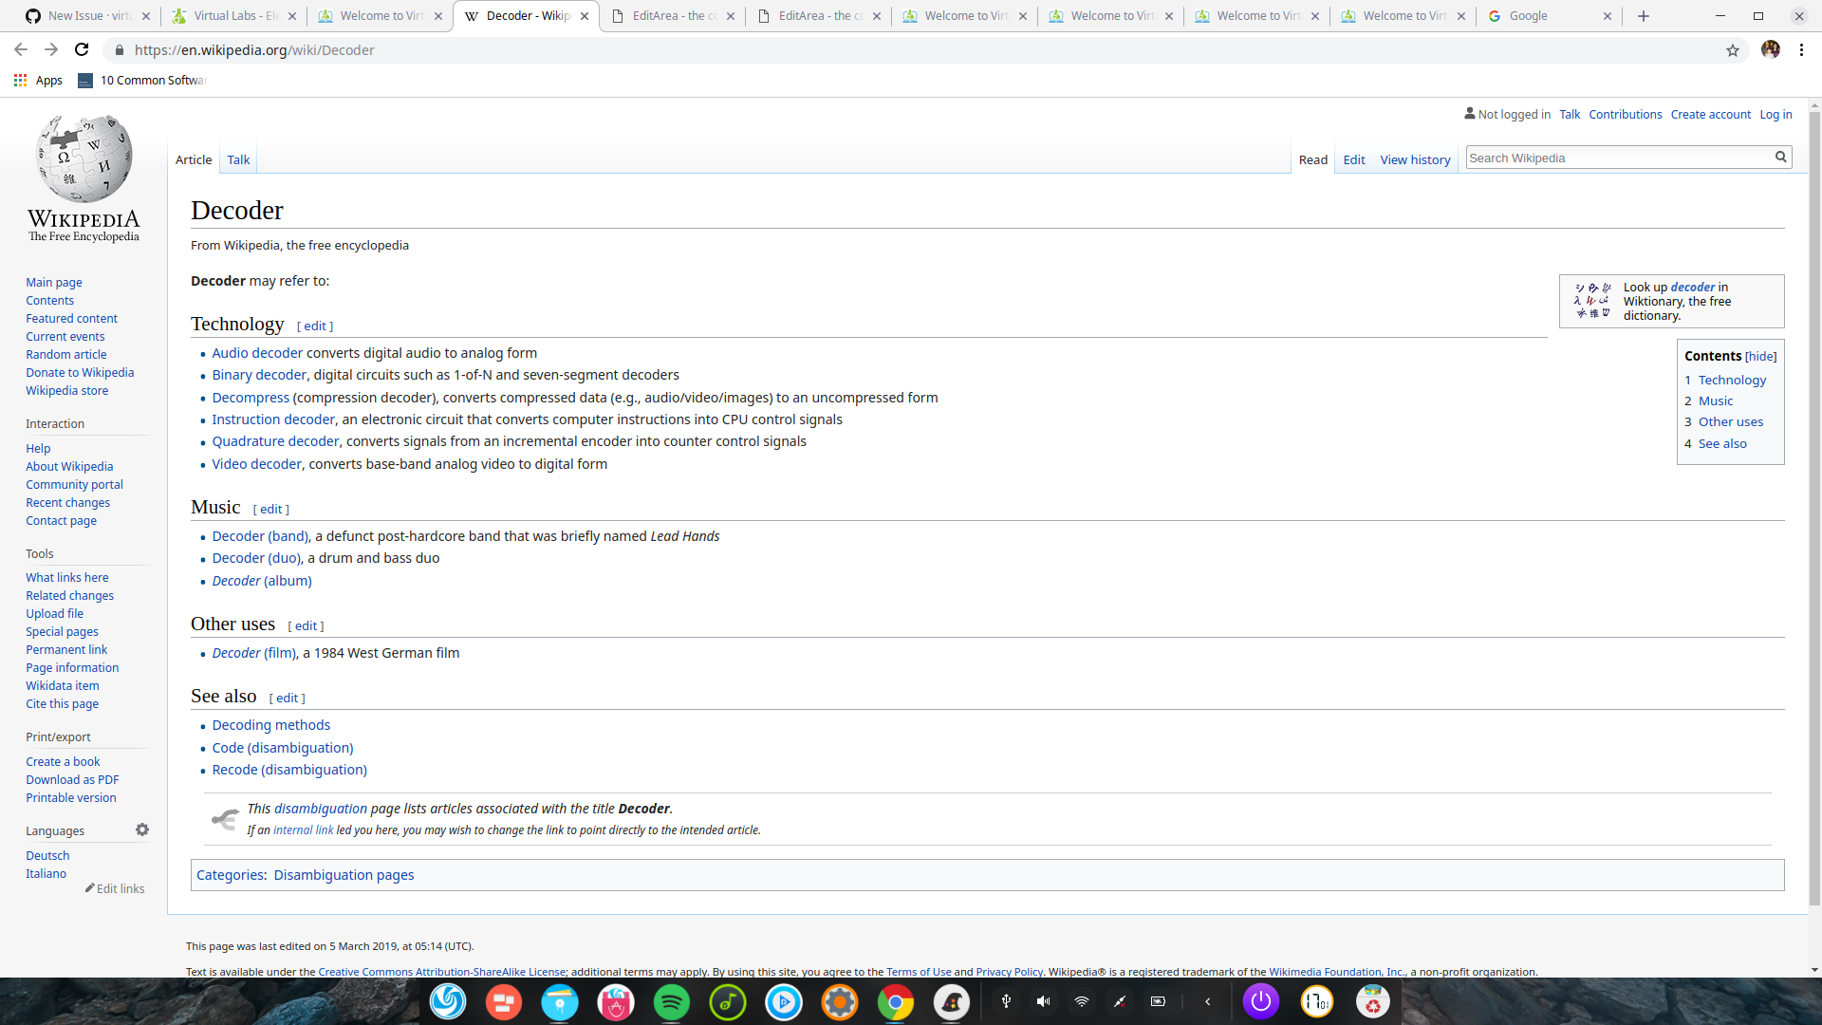Click the search magnifier in Search Wikipedia
The width and height of the screenshot is (1822, 1025).
(1781, 157)
